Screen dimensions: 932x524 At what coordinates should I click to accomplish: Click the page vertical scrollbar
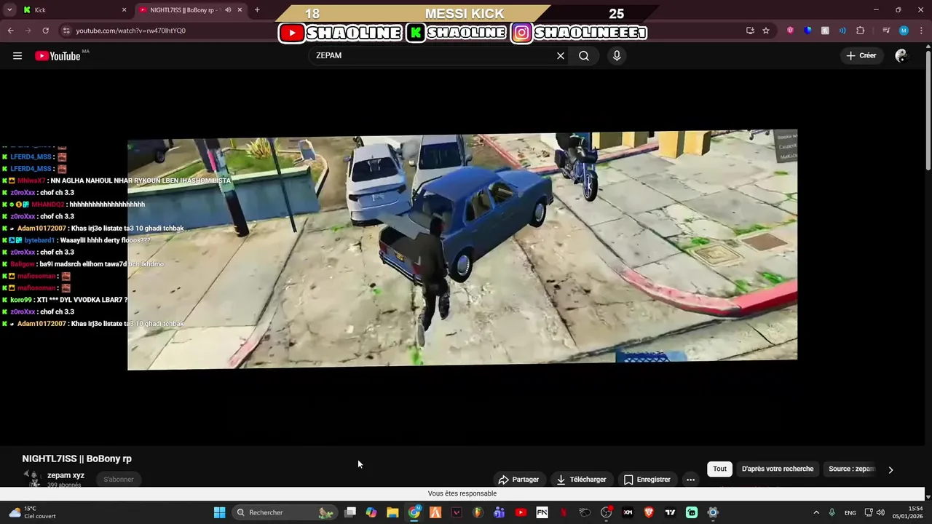point(928,109)
